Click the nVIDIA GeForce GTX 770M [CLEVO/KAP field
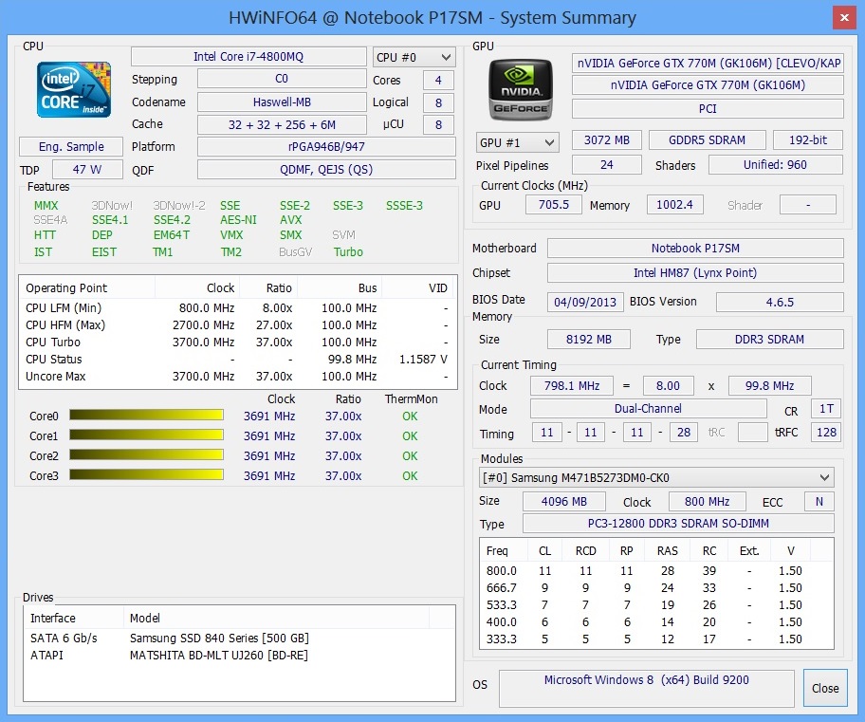The height and width of the screenshot is (722, 865). pyautogui.click(x=708, y=64)
